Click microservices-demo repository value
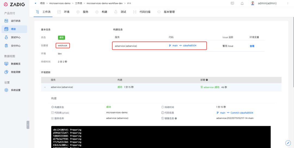294x148 pixels. point(117,112)
